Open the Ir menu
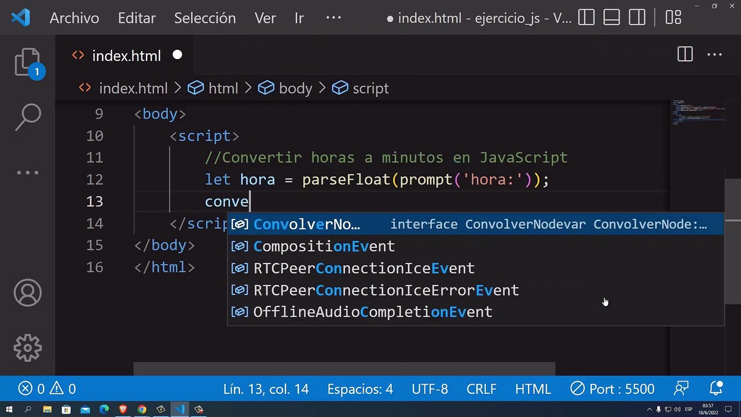Viewport: 741px width, 417px height. coord(299,18)
